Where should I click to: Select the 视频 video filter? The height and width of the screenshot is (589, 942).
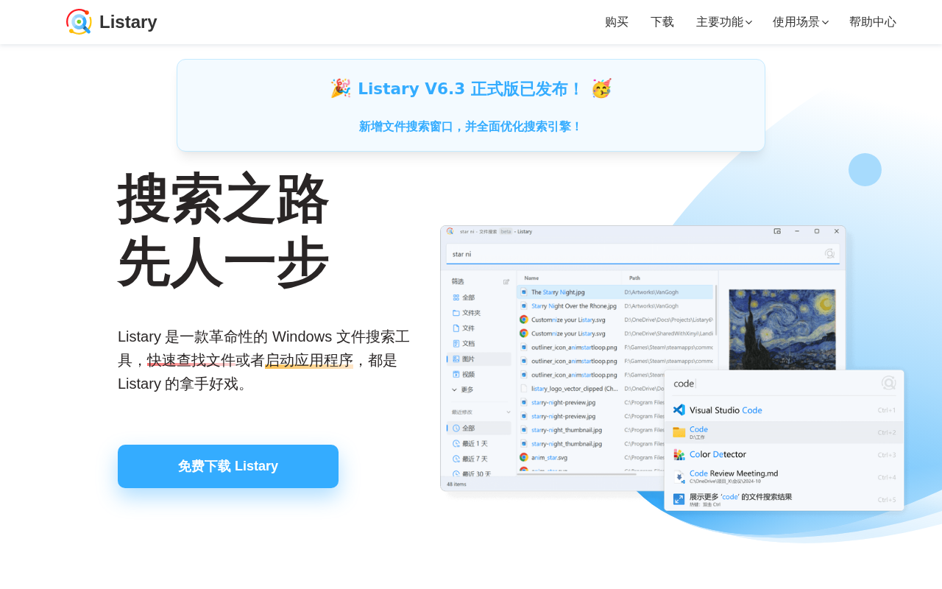tap(478, 375)
